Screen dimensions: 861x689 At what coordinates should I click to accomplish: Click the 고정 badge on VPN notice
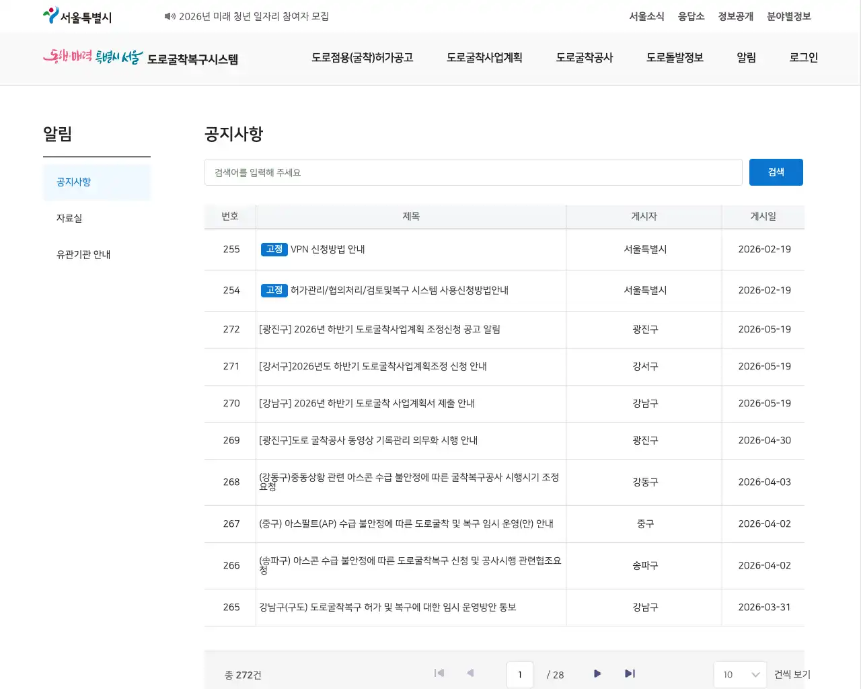[x=274, y=249]
